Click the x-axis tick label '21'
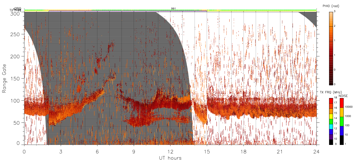Image resolution: width=356 pixels, height=164 pixels. (280, 151)
